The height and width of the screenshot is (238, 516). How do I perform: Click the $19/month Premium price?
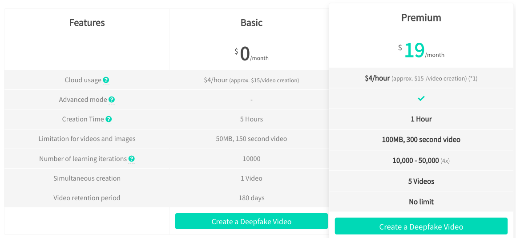tap(421, 50)
